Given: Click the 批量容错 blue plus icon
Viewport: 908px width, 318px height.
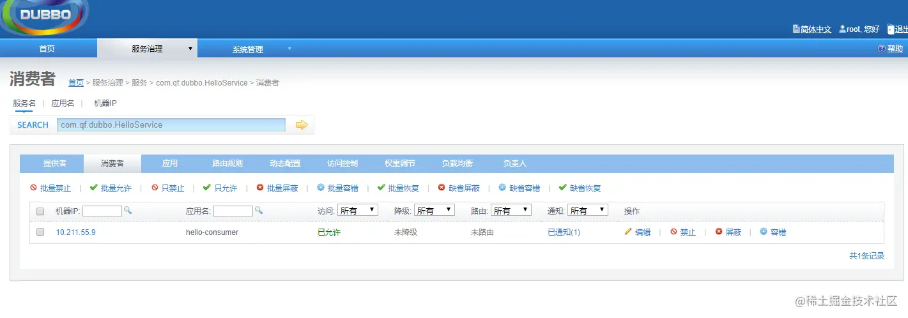Looking at the screenshot, I should [x=321, y=188].
